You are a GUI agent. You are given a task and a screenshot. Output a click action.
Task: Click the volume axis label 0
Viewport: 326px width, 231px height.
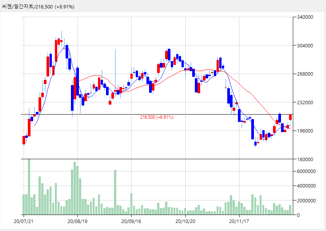(x=298, y=215)
